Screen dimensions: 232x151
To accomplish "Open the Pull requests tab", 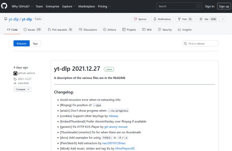I will coord(60,29).
